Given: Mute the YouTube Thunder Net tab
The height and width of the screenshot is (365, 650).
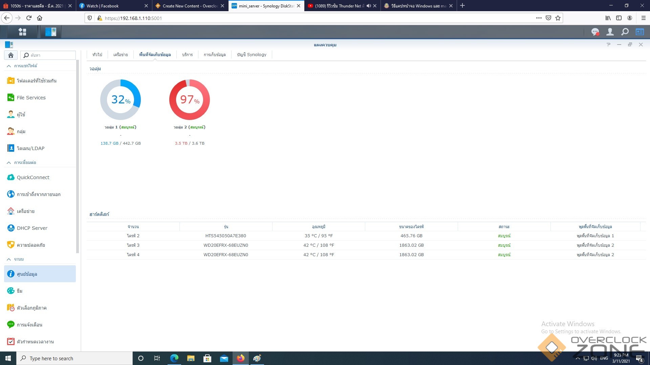Looking at the screenshot, I should [369, 6].
